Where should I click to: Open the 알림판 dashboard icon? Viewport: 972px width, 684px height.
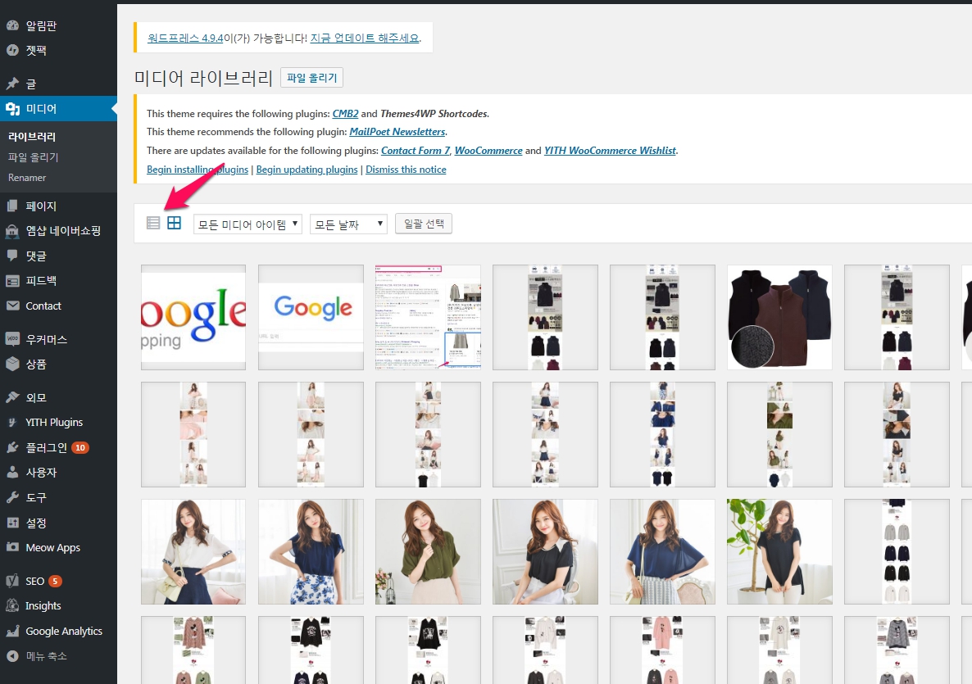point(12,25)
